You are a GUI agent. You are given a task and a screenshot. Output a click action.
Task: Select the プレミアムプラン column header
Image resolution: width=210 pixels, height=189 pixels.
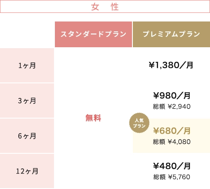pos(171,34)
